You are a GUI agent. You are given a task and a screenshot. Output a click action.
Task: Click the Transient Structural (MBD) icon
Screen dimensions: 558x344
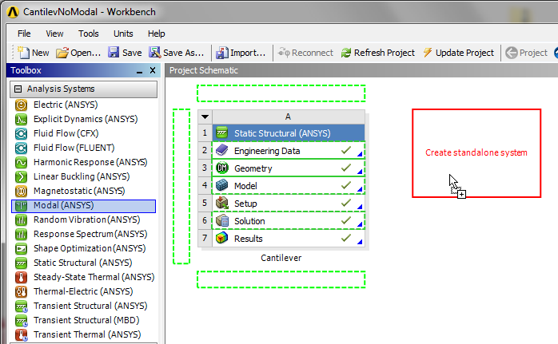[x=21, y=321]
